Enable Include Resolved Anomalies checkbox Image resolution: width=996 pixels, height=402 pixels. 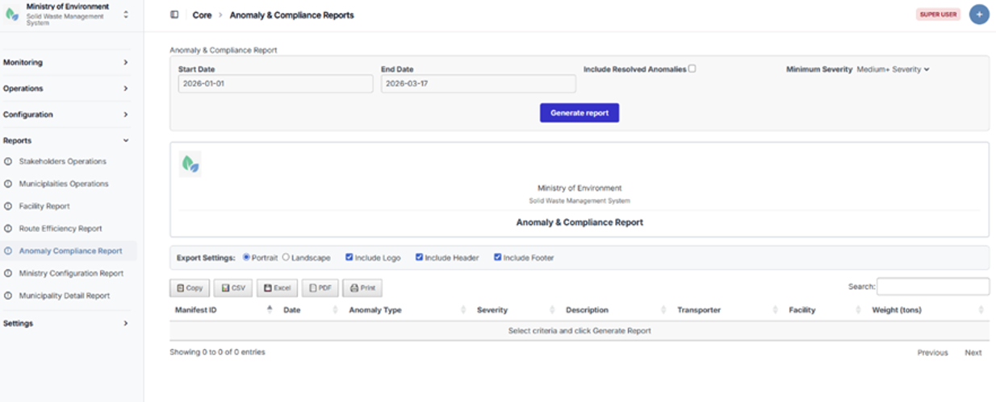click(x=693, y=68)
